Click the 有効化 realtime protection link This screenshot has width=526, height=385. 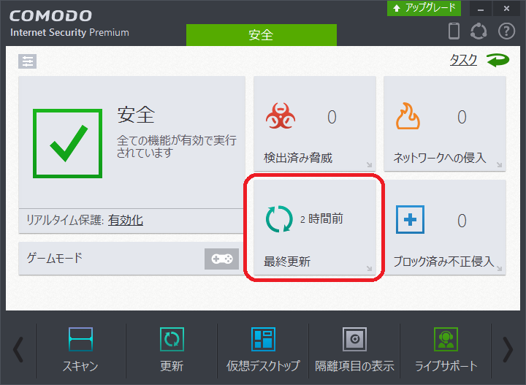(126, 221)
